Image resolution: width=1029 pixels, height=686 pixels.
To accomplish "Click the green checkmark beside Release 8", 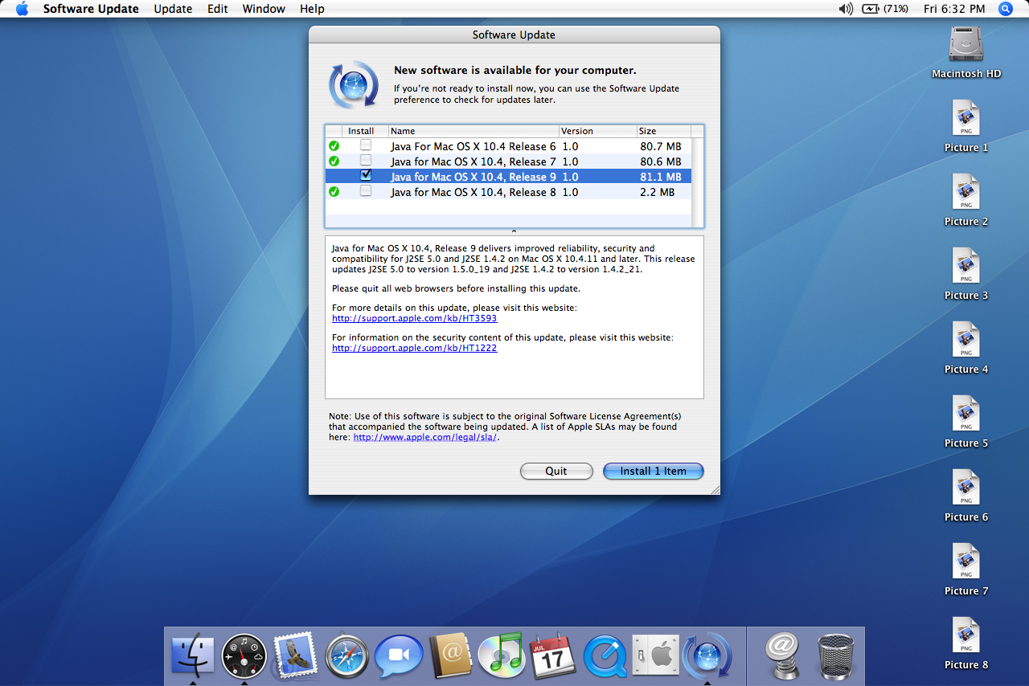I will [334, 192].
